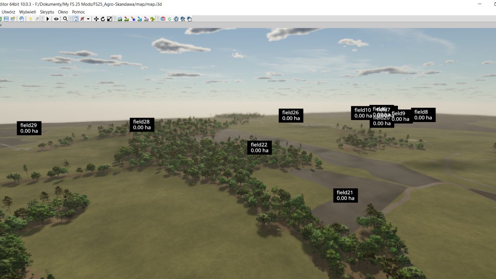
Task: Open the Skryptu menu
Action: click(x=47, y=12)
